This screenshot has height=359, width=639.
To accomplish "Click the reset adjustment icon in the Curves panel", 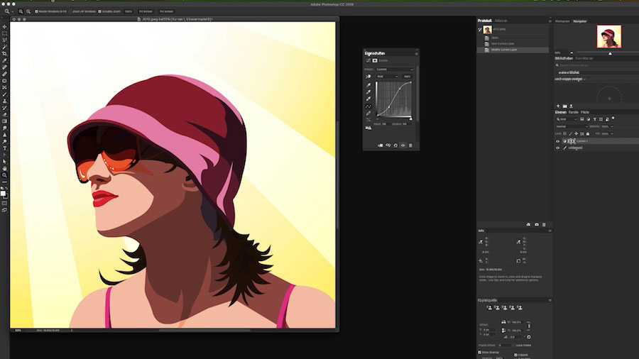I will [x=395, y=145].
